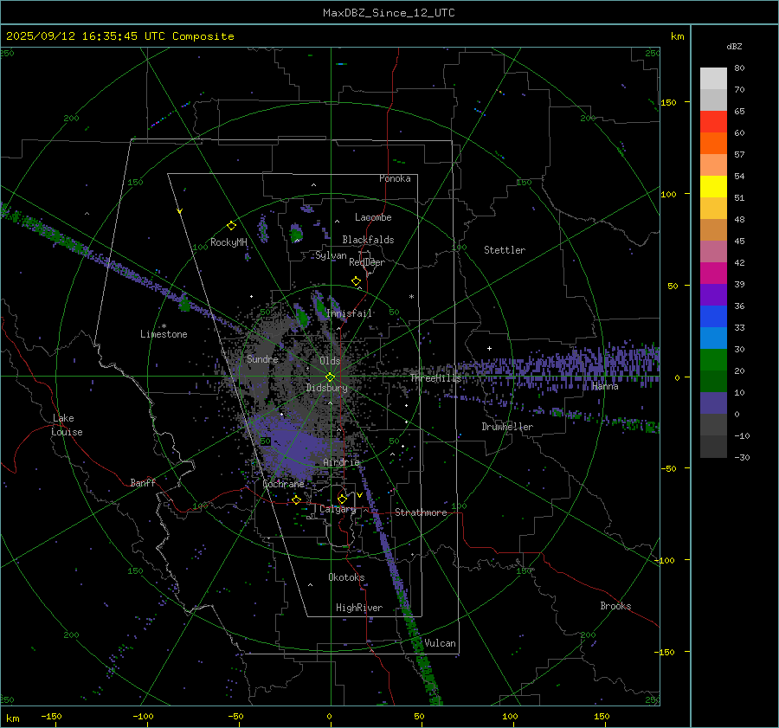The height and width of the screenshot is (728, 779).
Task: Click the RockyMH label
Action: point(229,242)
